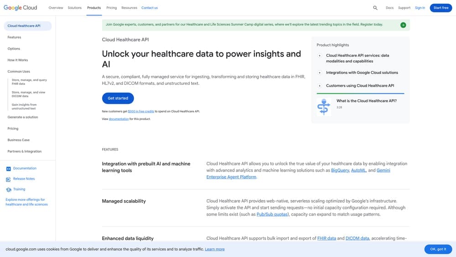Play the What is Cloud Healthcare API video thumbnail

pyautogui.click(x=324, y=107)
